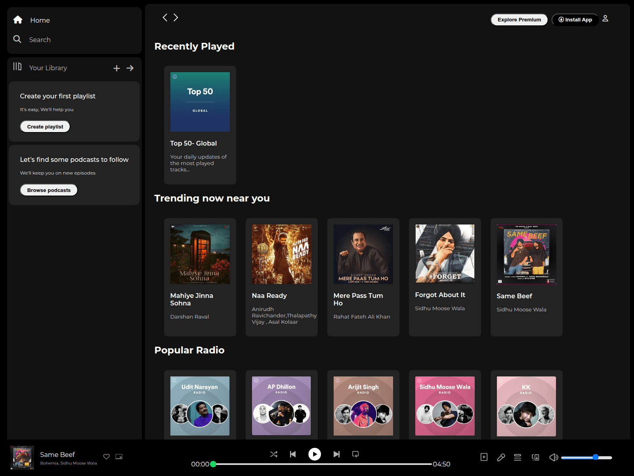Skip to next track
The height and width of the screenshot is (476, 634).
point(336,454)
